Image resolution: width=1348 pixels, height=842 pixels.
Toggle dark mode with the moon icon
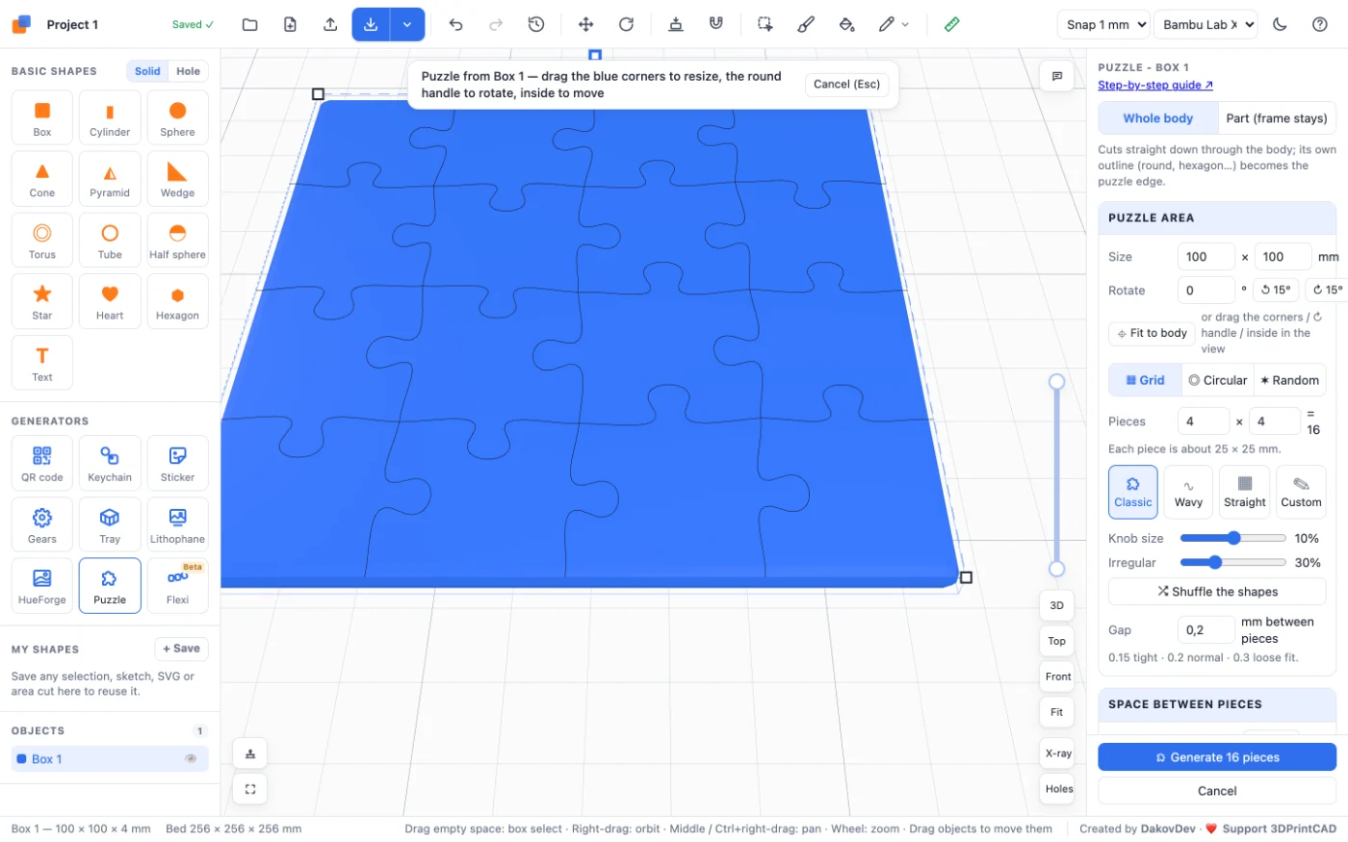pyautogui.click(x=1280, y=24)
